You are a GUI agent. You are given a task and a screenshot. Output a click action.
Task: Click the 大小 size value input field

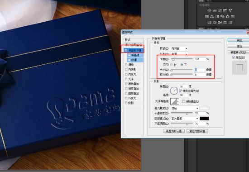200,70
